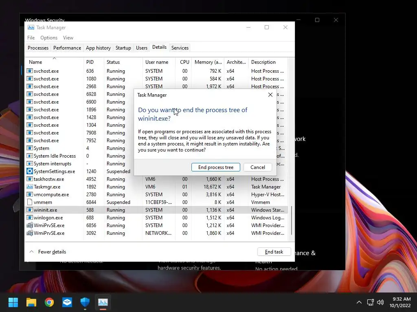Click the Task Manager title bar icon
This screenshot has height=312, width=417.
coord(31,27)
